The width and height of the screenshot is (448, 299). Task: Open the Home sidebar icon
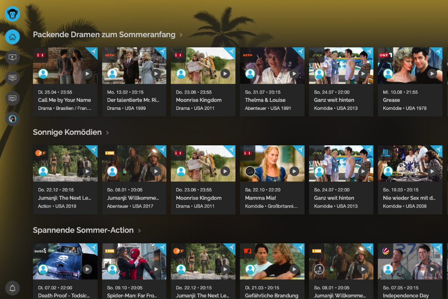click(12, 37)
